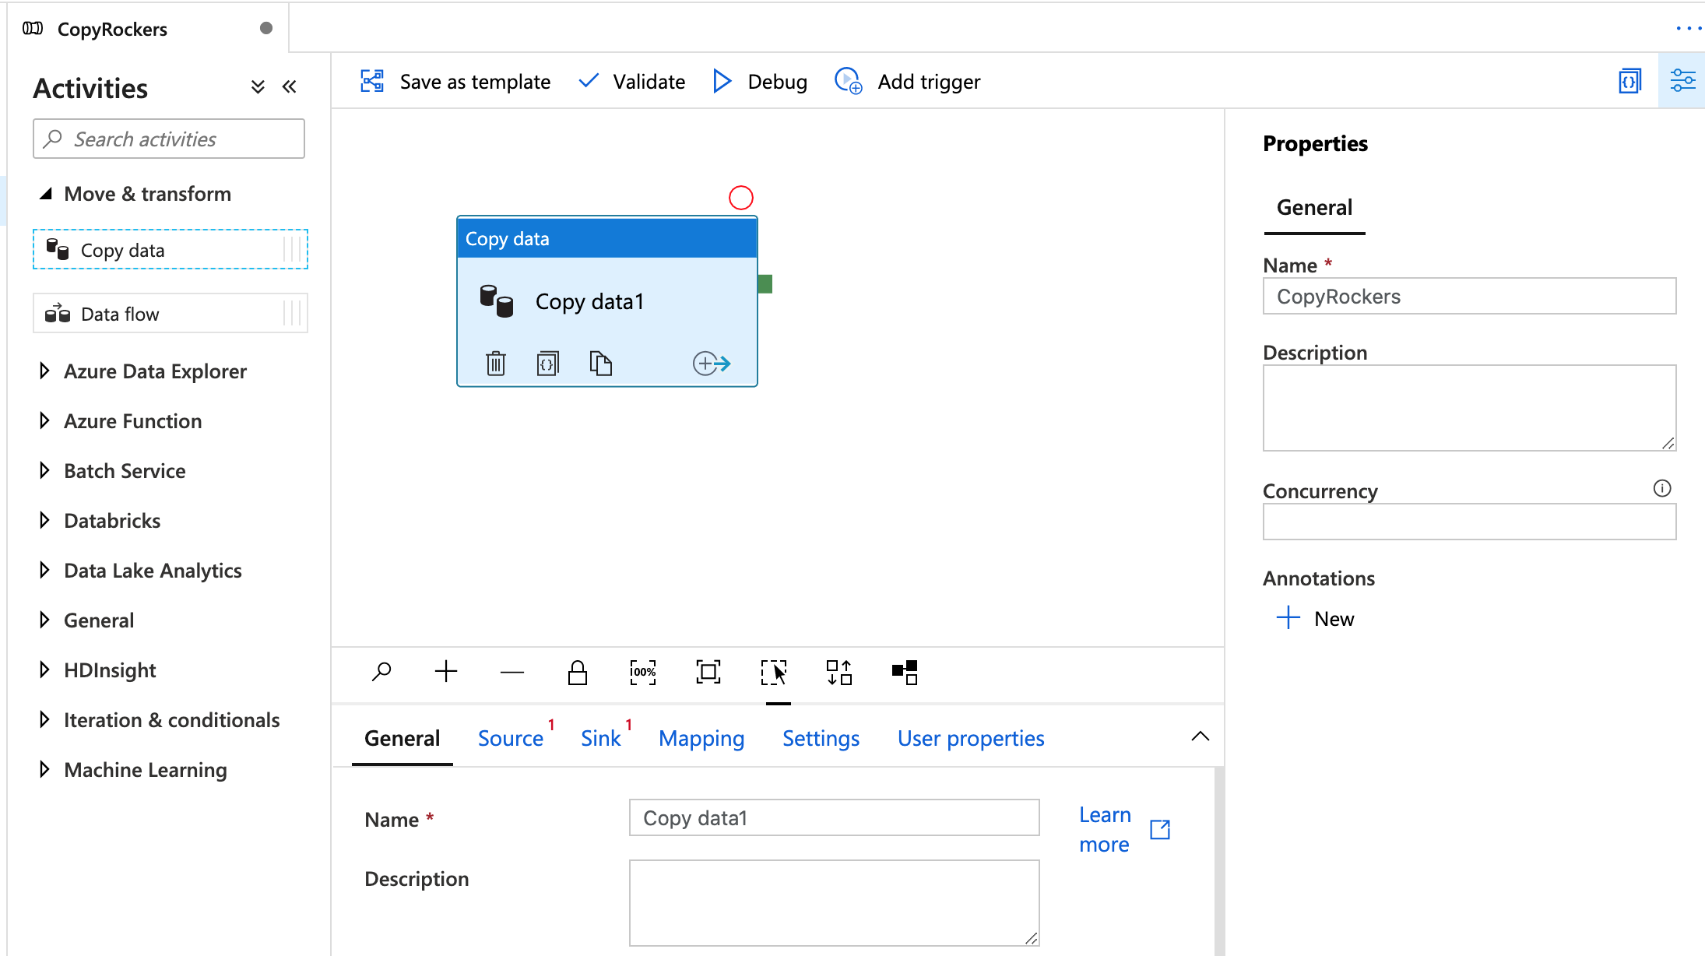Click the red breakpoint circle
This screenshot has height=956, width=1705.
tap(740, 198)
